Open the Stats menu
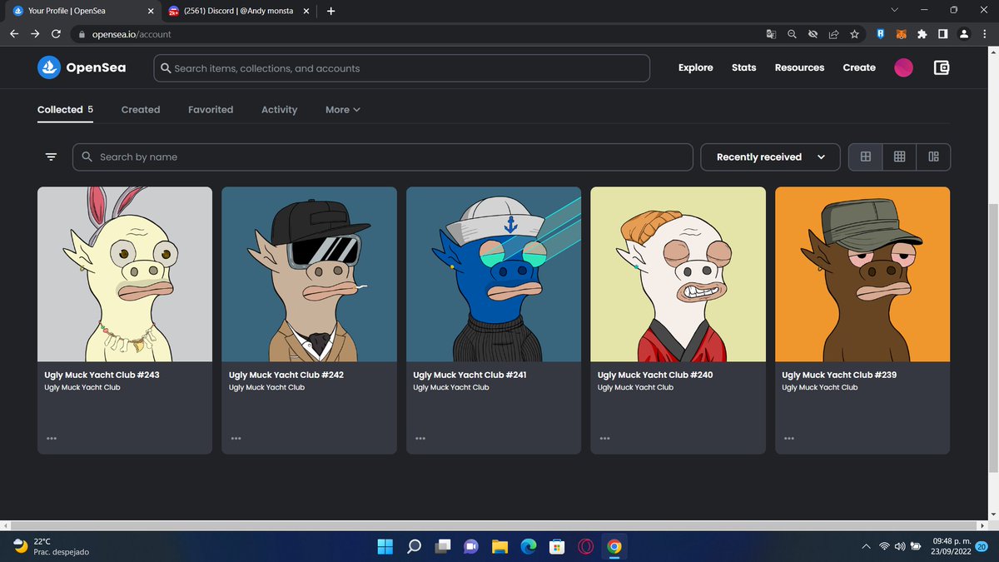Screen dimensions: 999x562 (744, 67)
